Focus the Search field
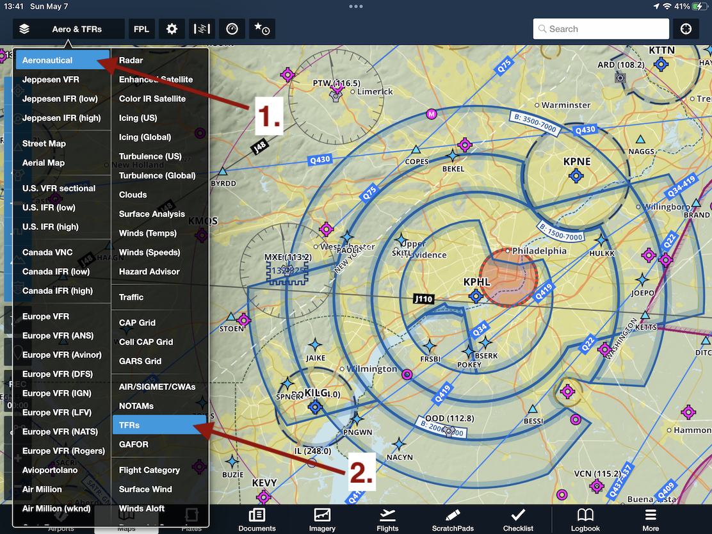 pos(601,29)
